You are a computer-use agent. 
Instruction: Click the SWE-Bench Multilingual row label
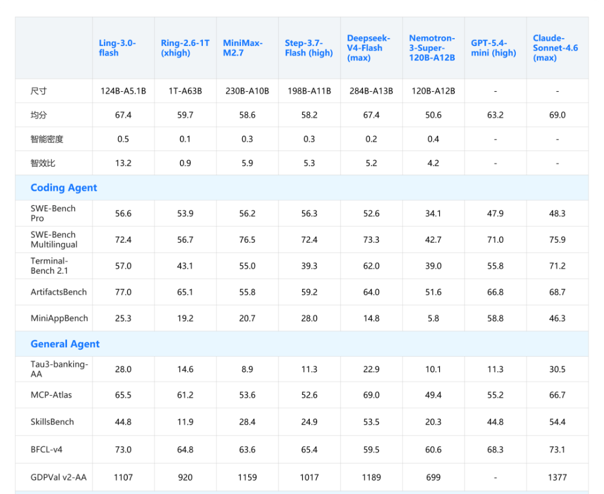54,240
